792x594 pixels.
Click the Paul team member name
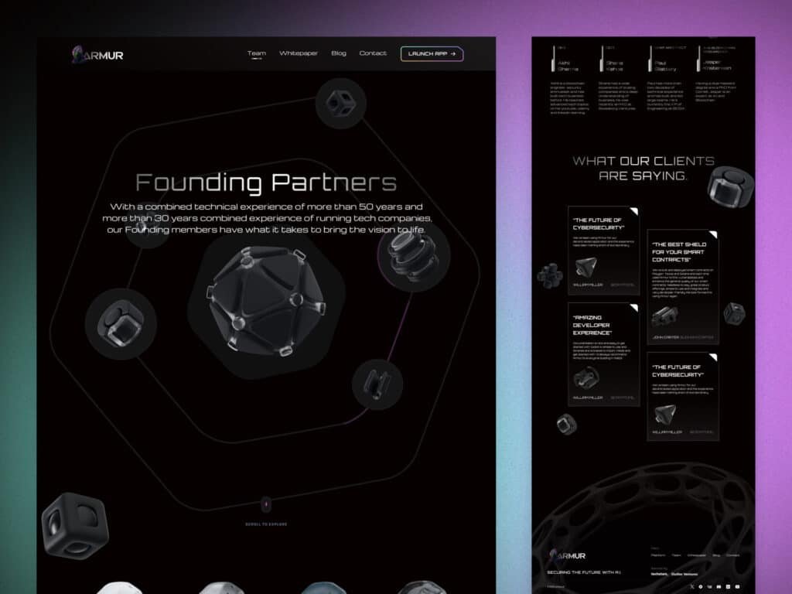point(664,66)
